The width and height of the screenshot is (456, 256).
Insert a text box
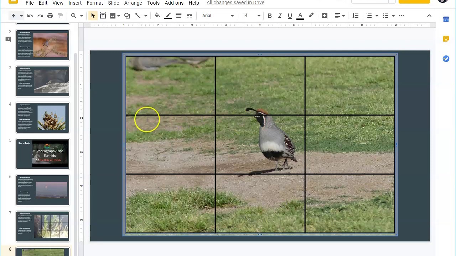[x=103, y=16]
